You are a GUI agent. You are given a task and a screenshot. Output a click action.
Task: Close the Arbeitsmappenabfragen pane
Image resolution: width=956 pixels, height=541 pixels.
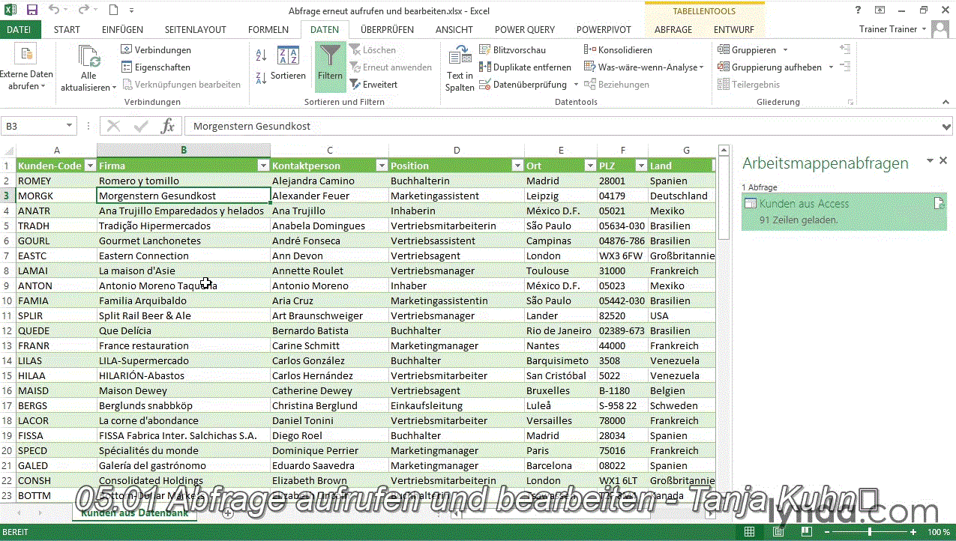(x=943, y=160)
